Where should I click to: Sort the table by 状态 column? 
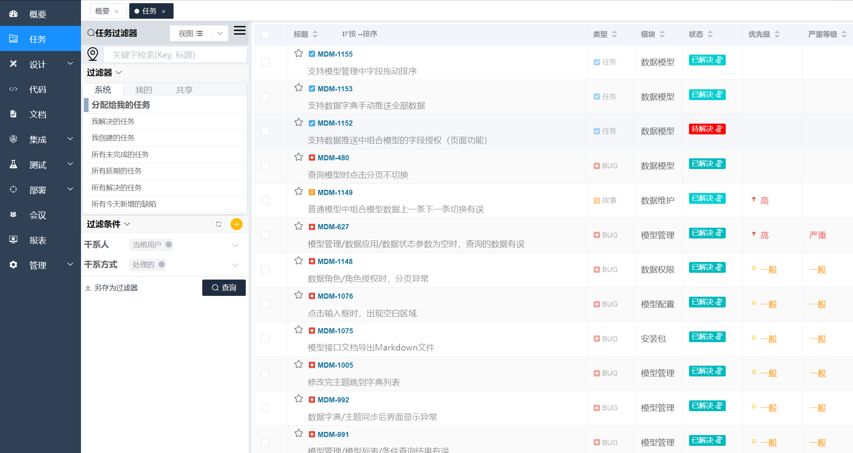pos(710,34)
